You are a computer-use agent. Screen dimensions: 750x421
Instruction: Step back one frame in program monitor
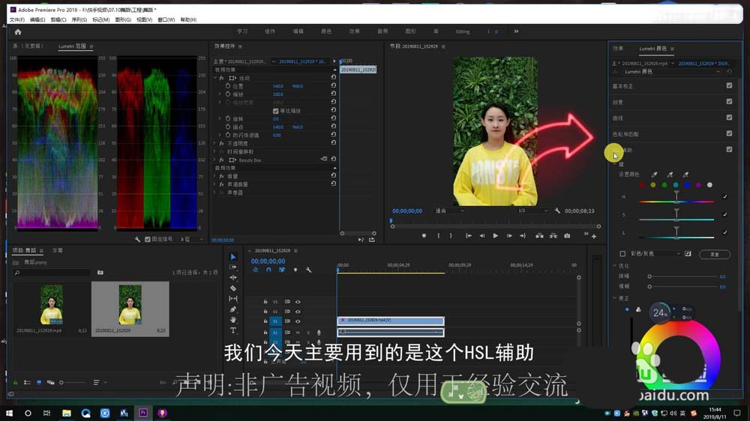[481, 235]
